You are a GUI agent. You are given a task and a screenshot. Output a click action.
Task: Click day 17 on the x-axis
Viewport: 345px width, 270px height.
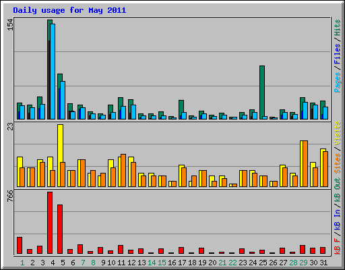[x=182, y=263]
